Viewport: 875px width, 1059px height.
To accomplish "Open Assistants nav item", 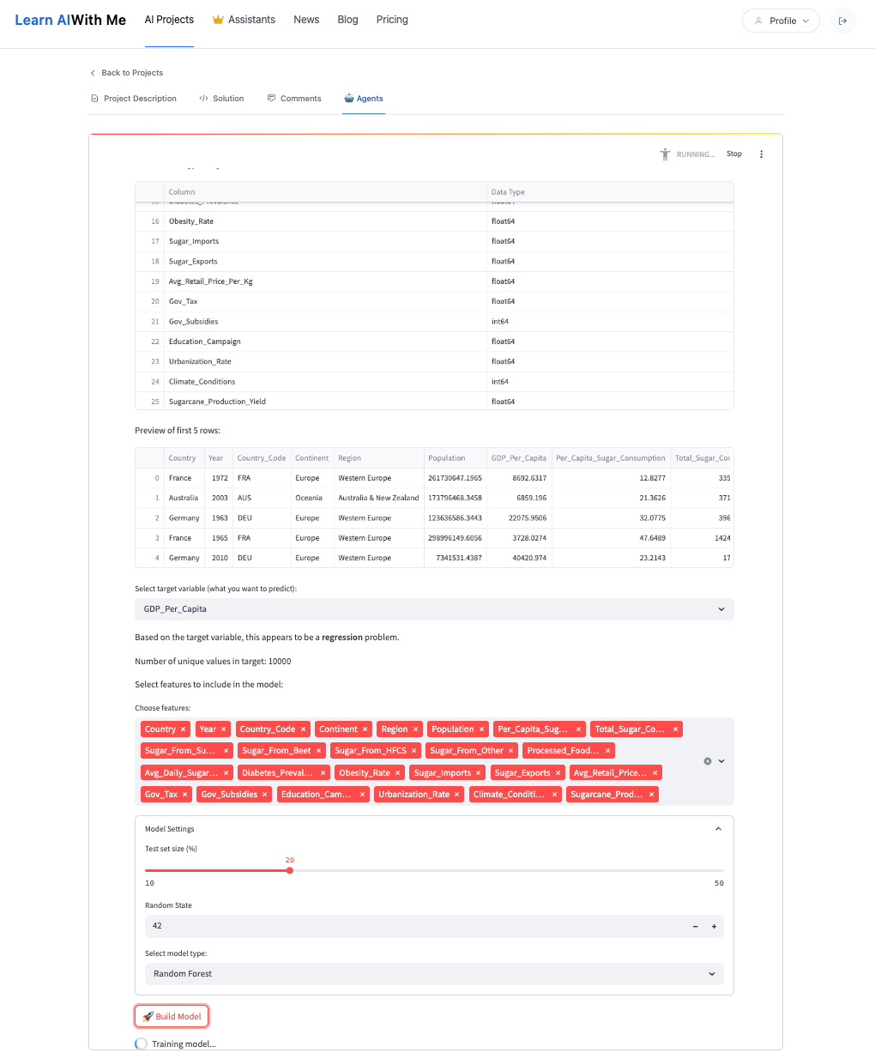I will [x=244, y=20].
